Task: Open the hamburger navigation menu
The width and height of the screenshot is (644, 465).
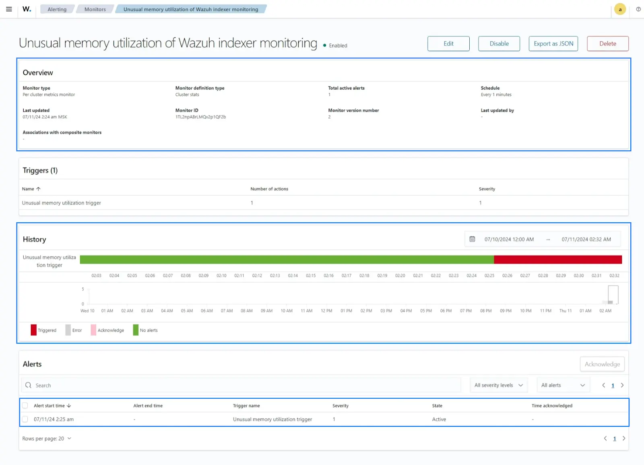Action: [9, 9]
